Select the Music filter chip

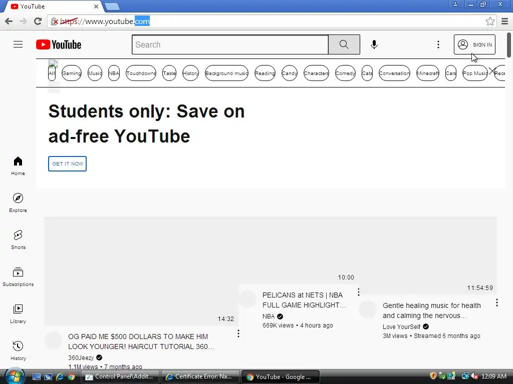point(95,73)
